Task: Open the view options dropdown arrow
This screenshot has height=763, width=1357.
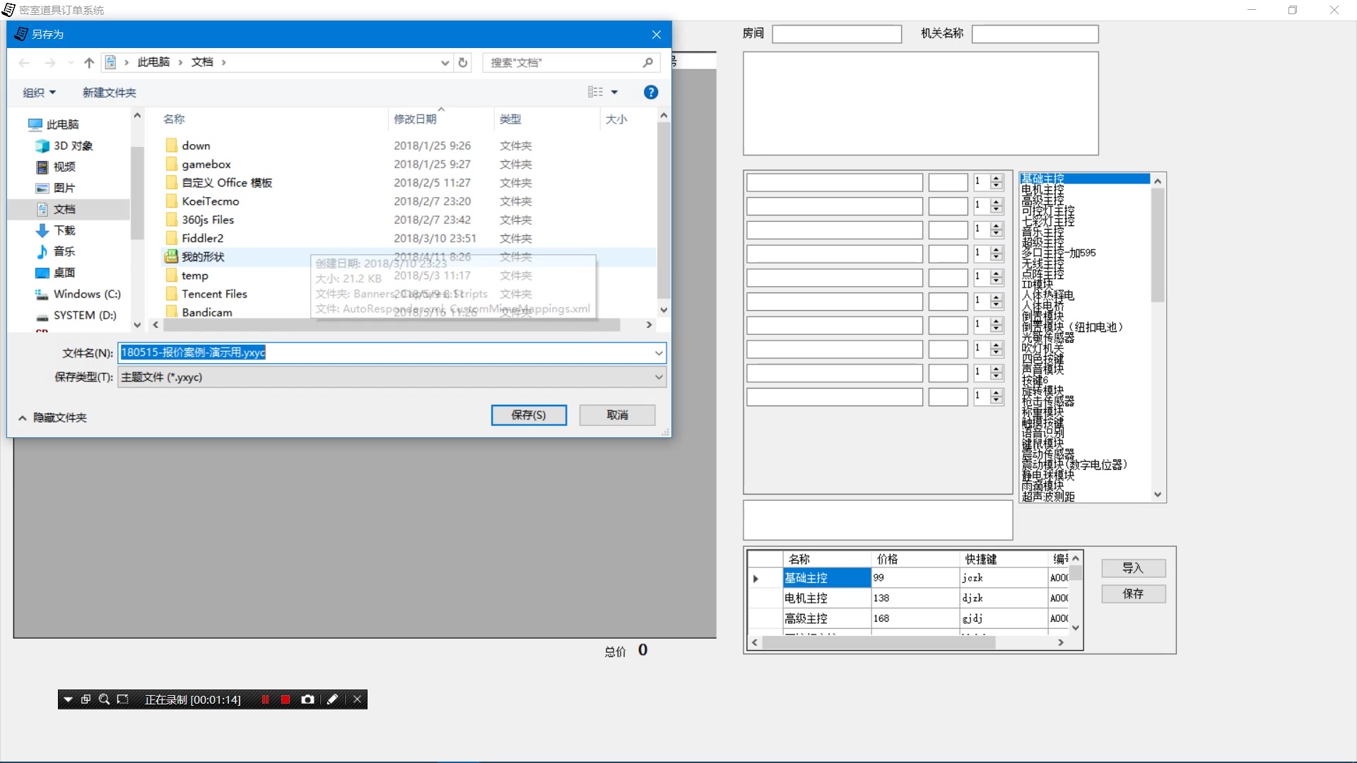Action: (614, 93)
